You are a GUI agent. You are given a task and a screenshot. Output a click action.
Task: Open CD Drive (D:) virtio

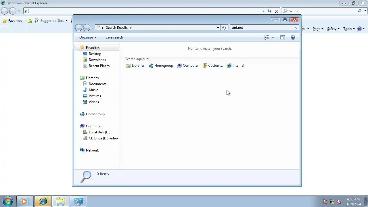coord(101,138)
